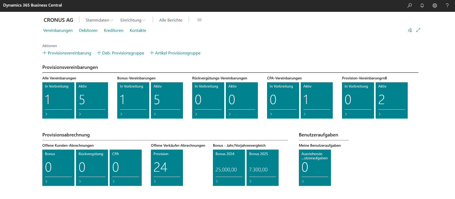Go to the Vereinbarungen navigation link

tap(58, 30)
